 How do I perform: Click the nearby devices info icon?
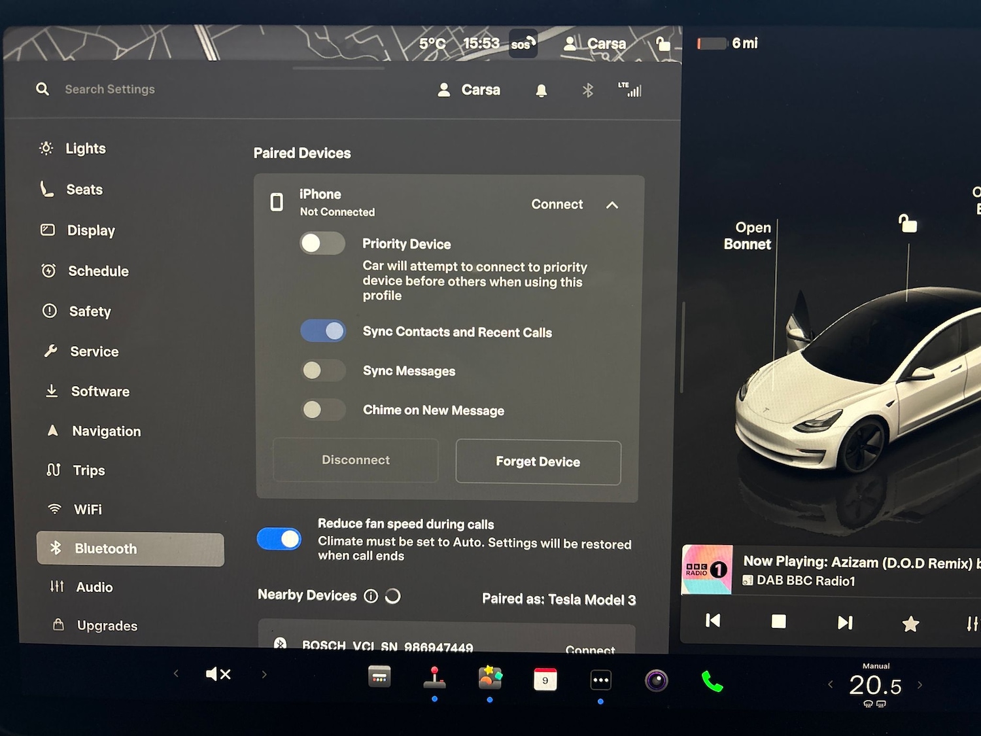(371, 596)
